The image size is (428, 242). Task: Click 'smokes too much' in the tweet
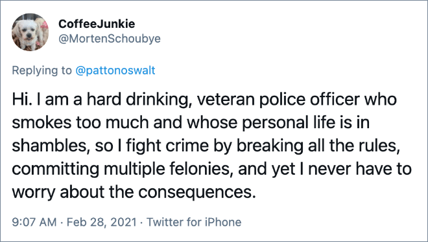[x=80, y=123]
